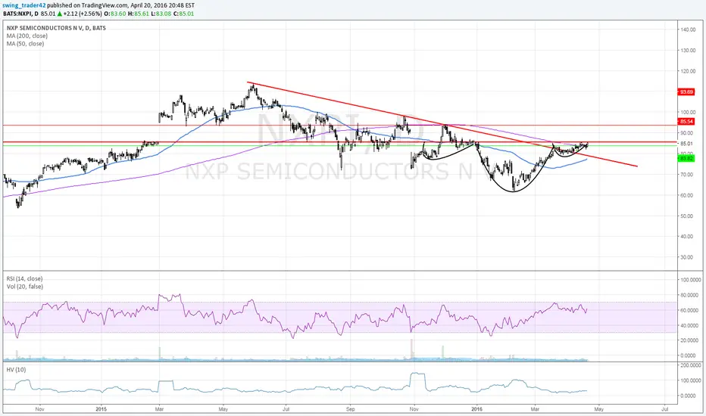Screen dimensions: 706x416
Task: Click the L:83.08 low price value
Action: click(x=161, y=14)
